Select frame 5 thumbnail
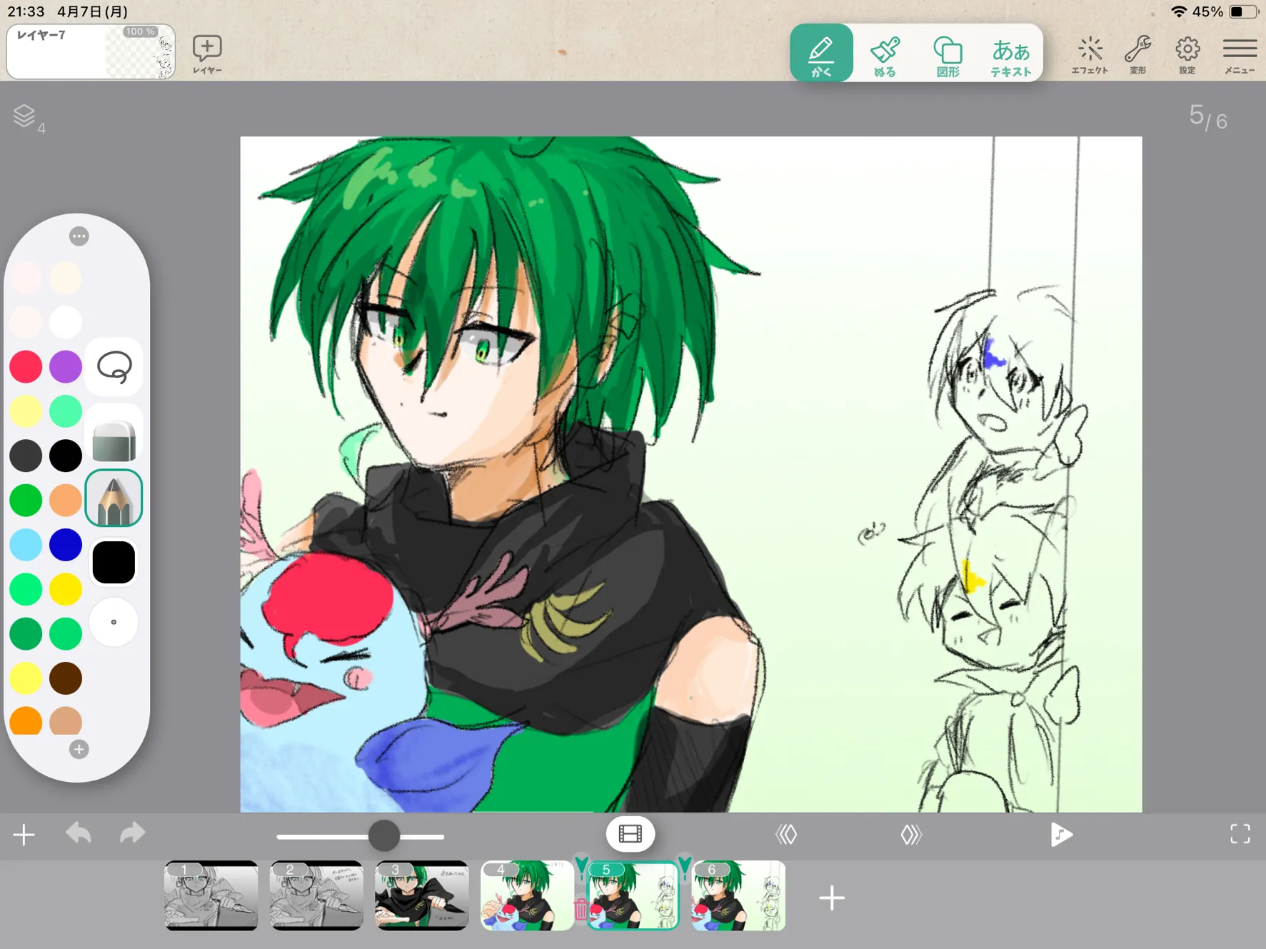Screen dimensions: 1266x949 point(633,895)
